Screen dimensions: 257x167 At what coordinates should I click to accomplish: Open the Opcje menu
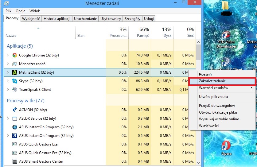[21, 11]
